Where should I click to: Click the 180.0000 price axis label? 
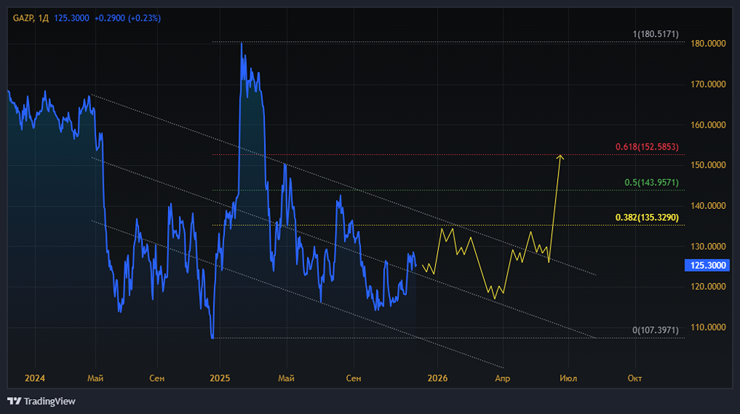tap(708, 44)
